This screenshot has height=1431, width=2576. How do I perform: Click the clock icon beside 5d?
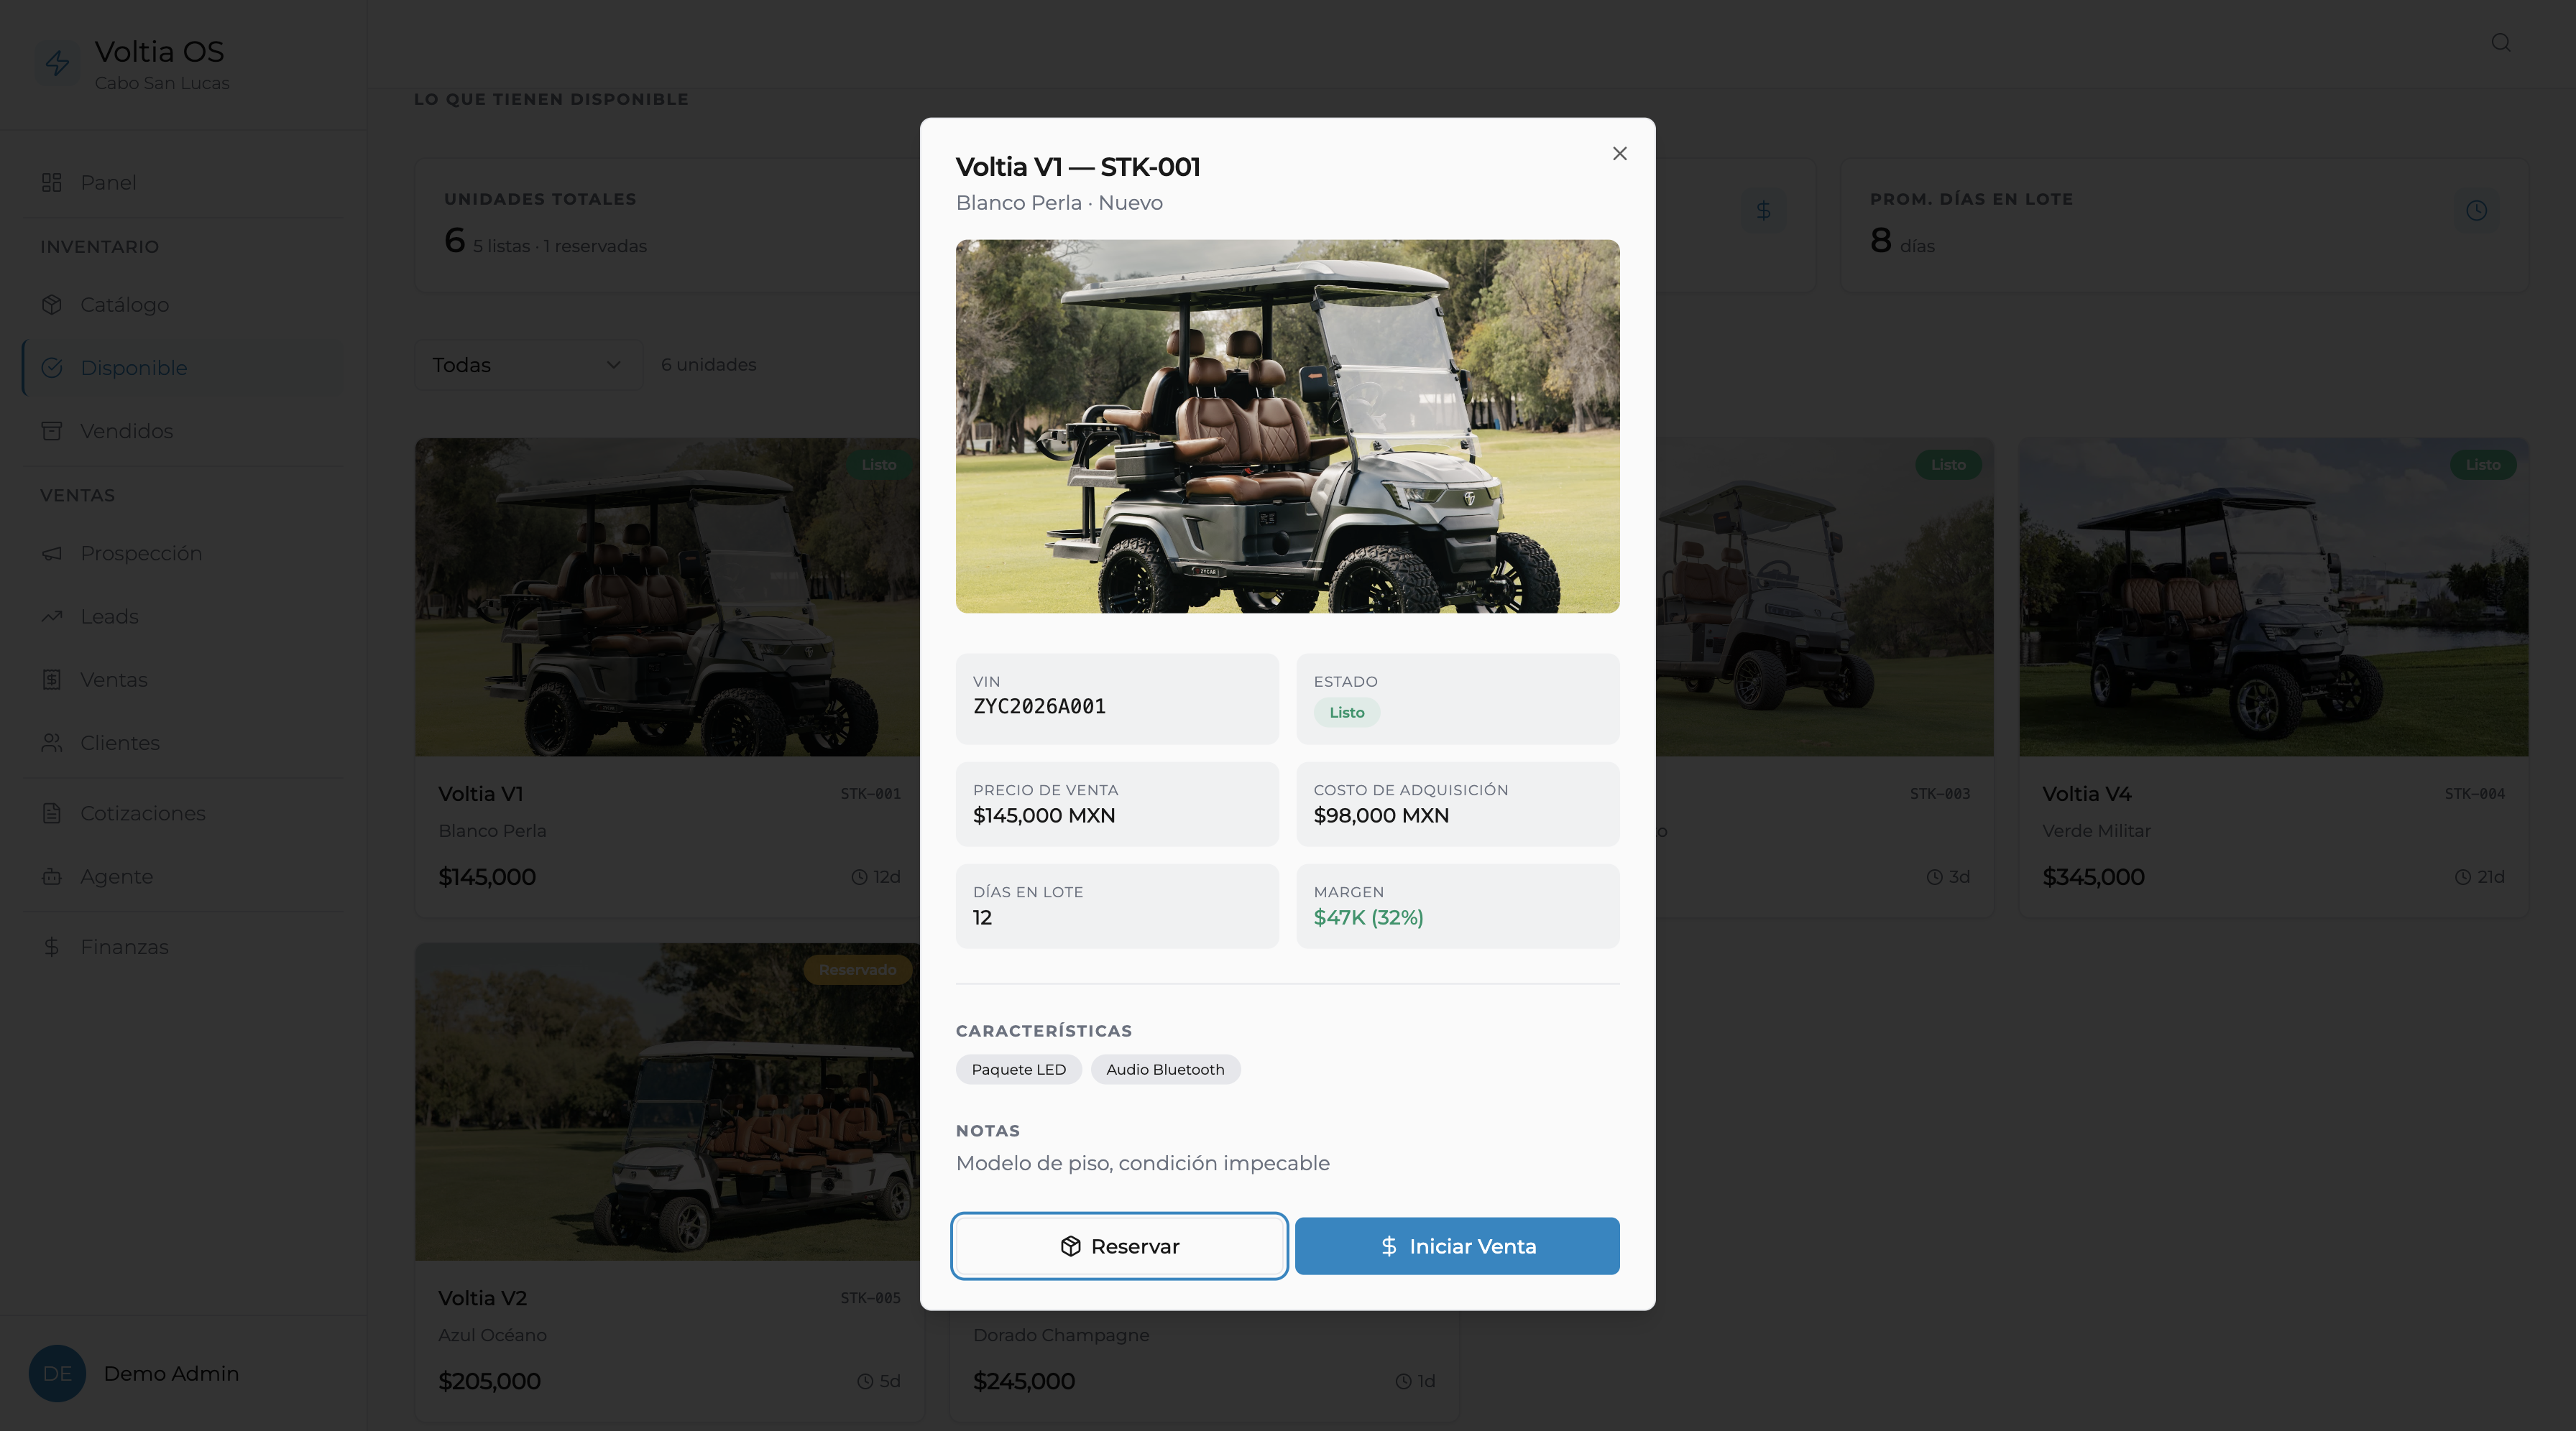point(865,1381)
